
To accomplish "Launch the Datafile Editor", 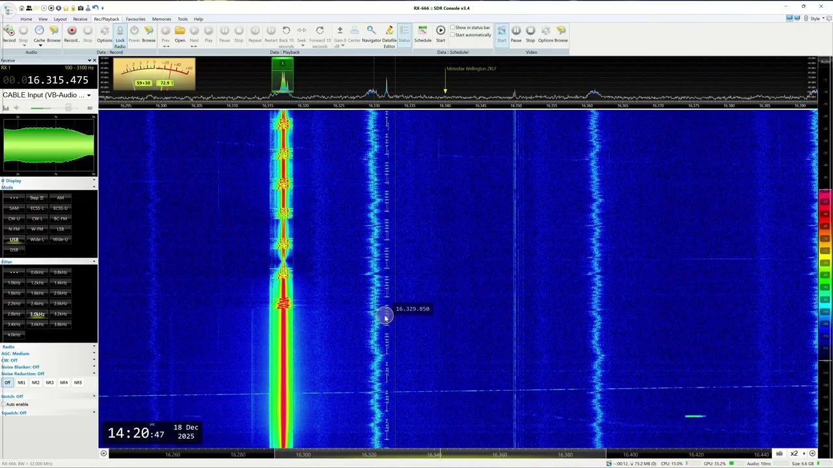I will pyautogui.click(x=389, y=36).
